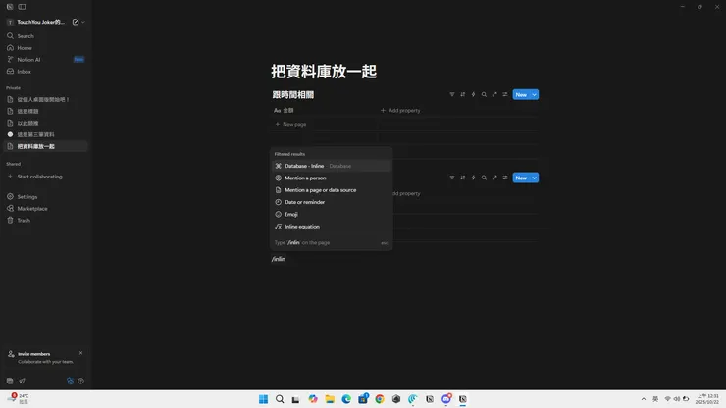
Task: Open 以此類推 page in sidebar
Action: tap(45, 123)
